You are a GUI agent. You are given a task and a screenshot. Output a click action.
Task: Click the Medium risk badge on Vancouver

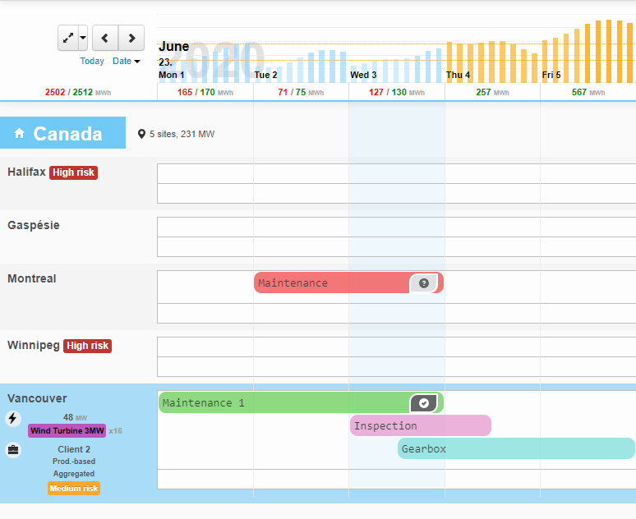click(x=74, y=489)
